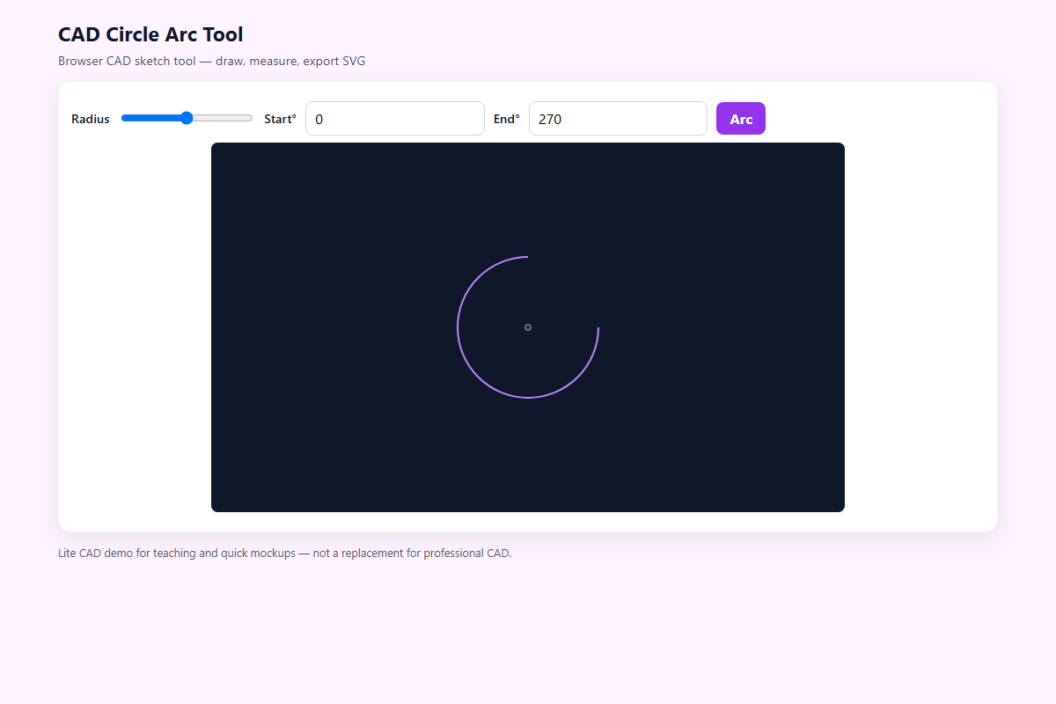This screenshot has height=704, width=1056.
Task: Click the "Radius" label
Action: click(x=91, y=119)
